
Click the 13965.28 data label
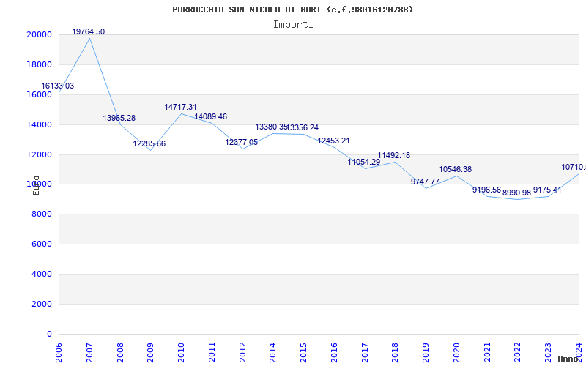119,118
